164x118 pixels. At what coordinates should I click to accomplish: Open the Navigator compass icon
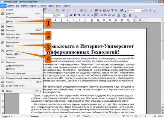point(100,10)
